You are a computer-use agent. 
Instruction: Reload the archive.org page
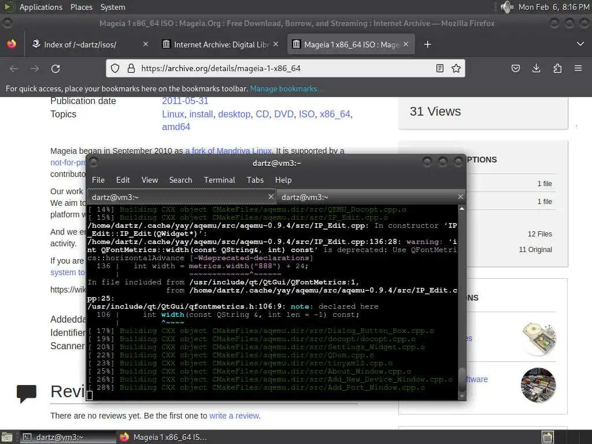click(55, 69)
